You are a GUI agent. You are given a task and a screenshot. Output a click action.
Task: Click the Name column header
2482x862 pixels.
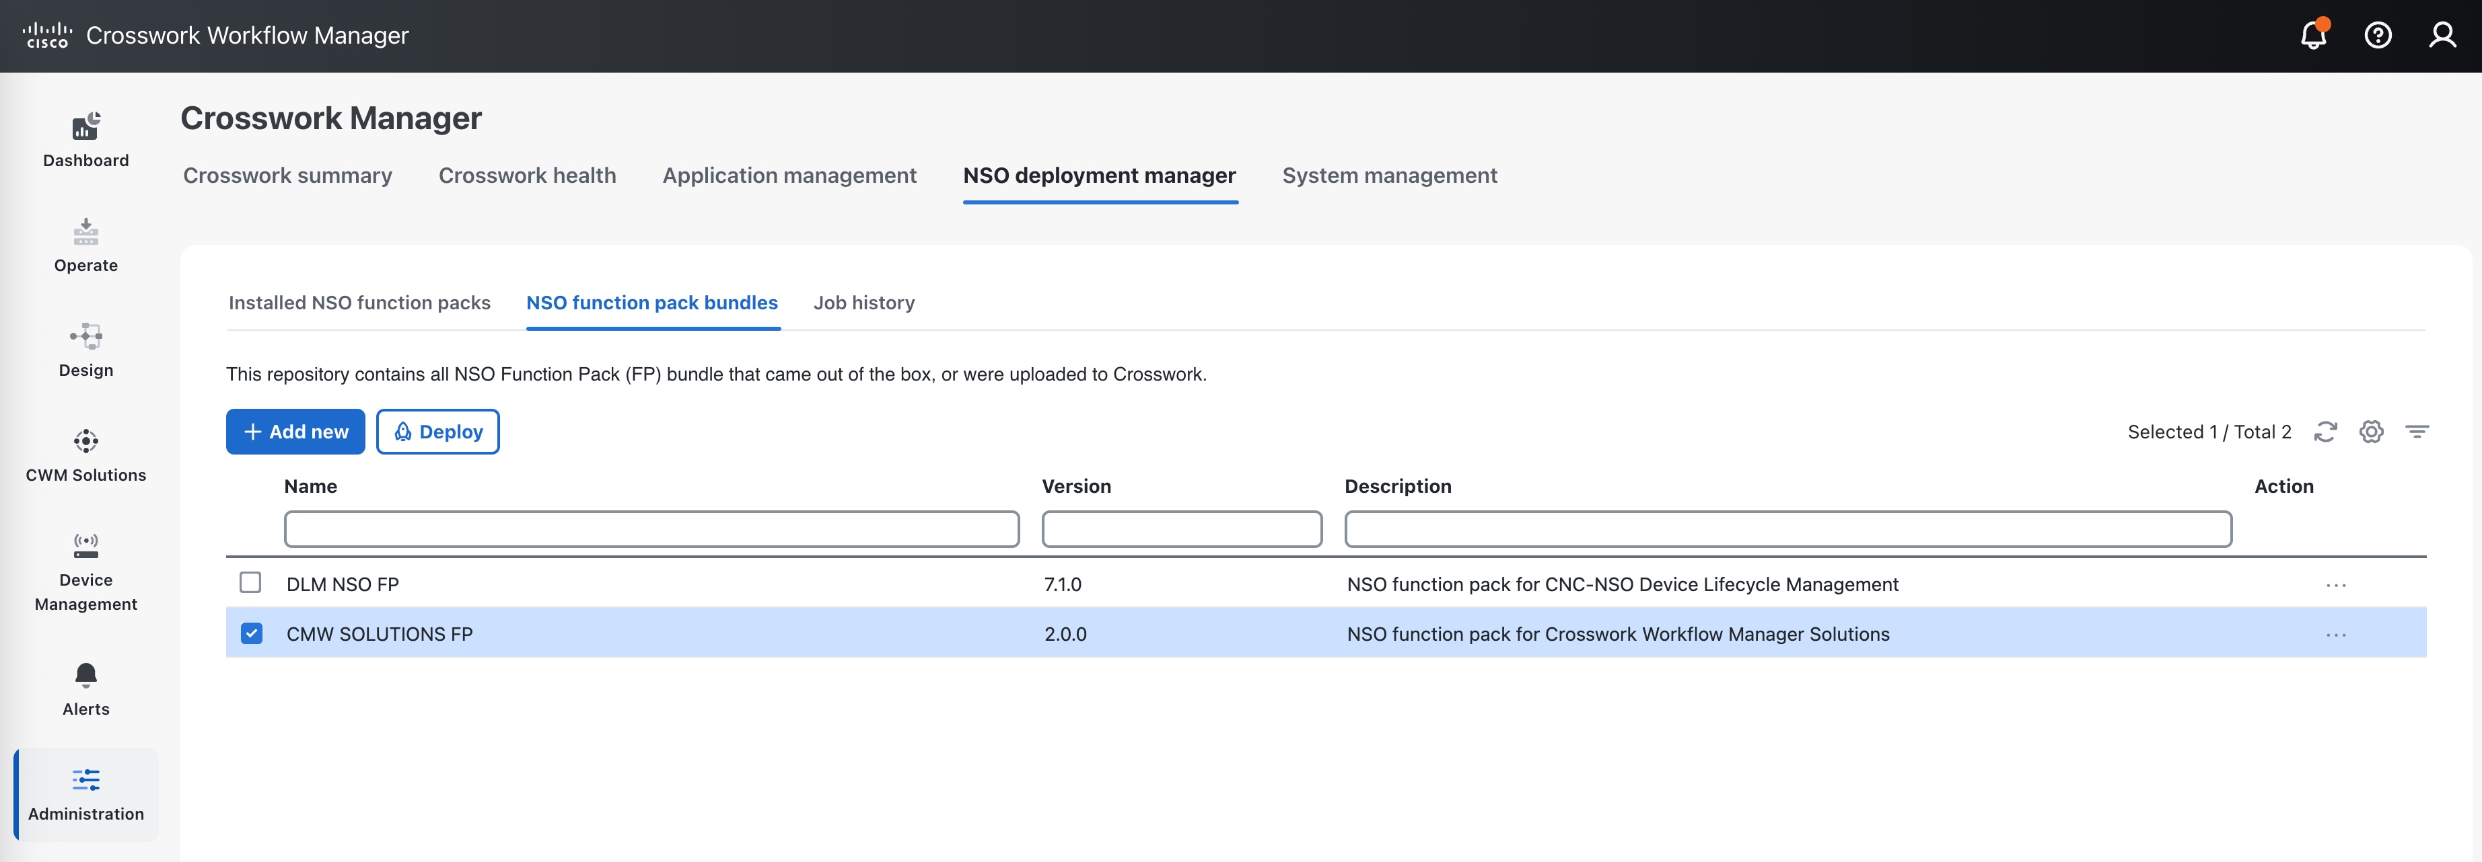[310, 486]
